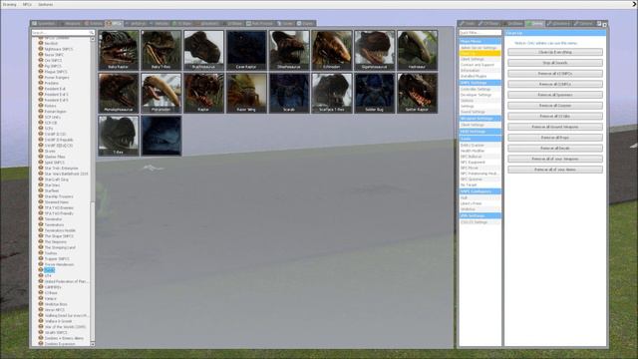Click the icon beside Starship Troopers
Viewport: 638px width, 359px height.
pyautogui.click(x=41, y=195)
